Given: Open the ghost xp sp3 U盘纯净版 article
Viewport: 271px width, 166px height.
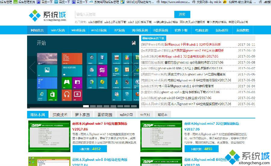Looking at the screenshot, I should (x=190, y=92).
